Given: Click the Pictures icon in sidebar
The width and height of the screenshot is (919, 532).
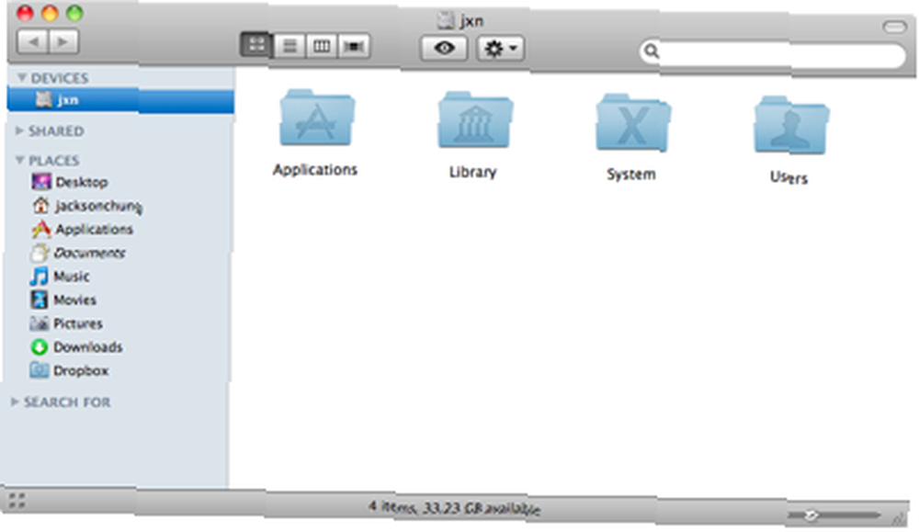Looking at the screenshot, I should [39, 323].
